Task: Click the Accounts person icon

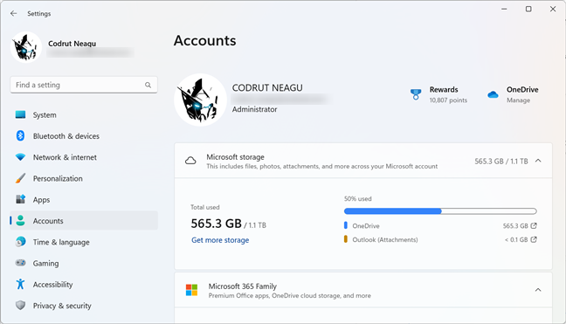Action: pyautogui.click(x=21, y=220)
